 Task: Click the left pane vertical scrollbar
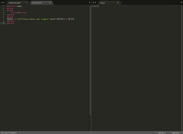[90, 61]
